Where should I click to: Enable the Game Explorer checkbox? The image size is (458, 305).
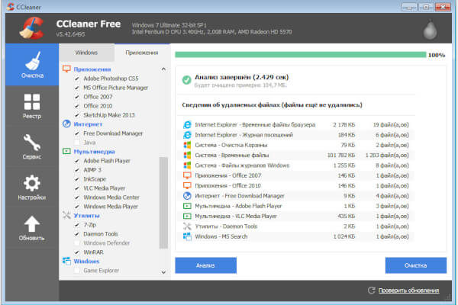(x=77, y=271)
